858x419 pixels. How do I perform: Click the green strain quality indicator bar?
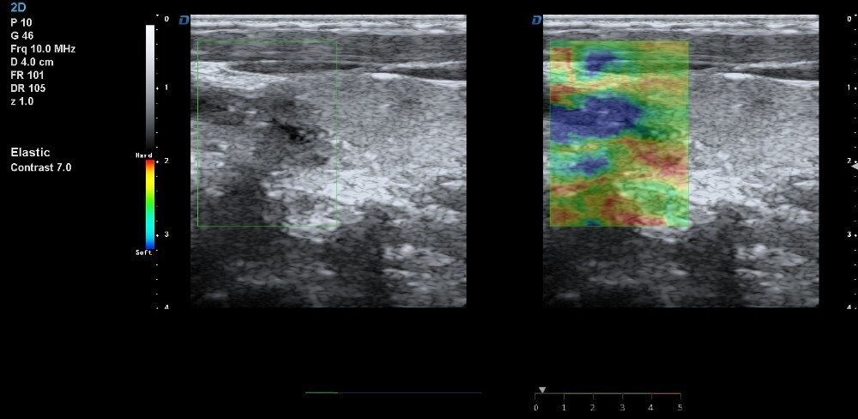point(322,392)
